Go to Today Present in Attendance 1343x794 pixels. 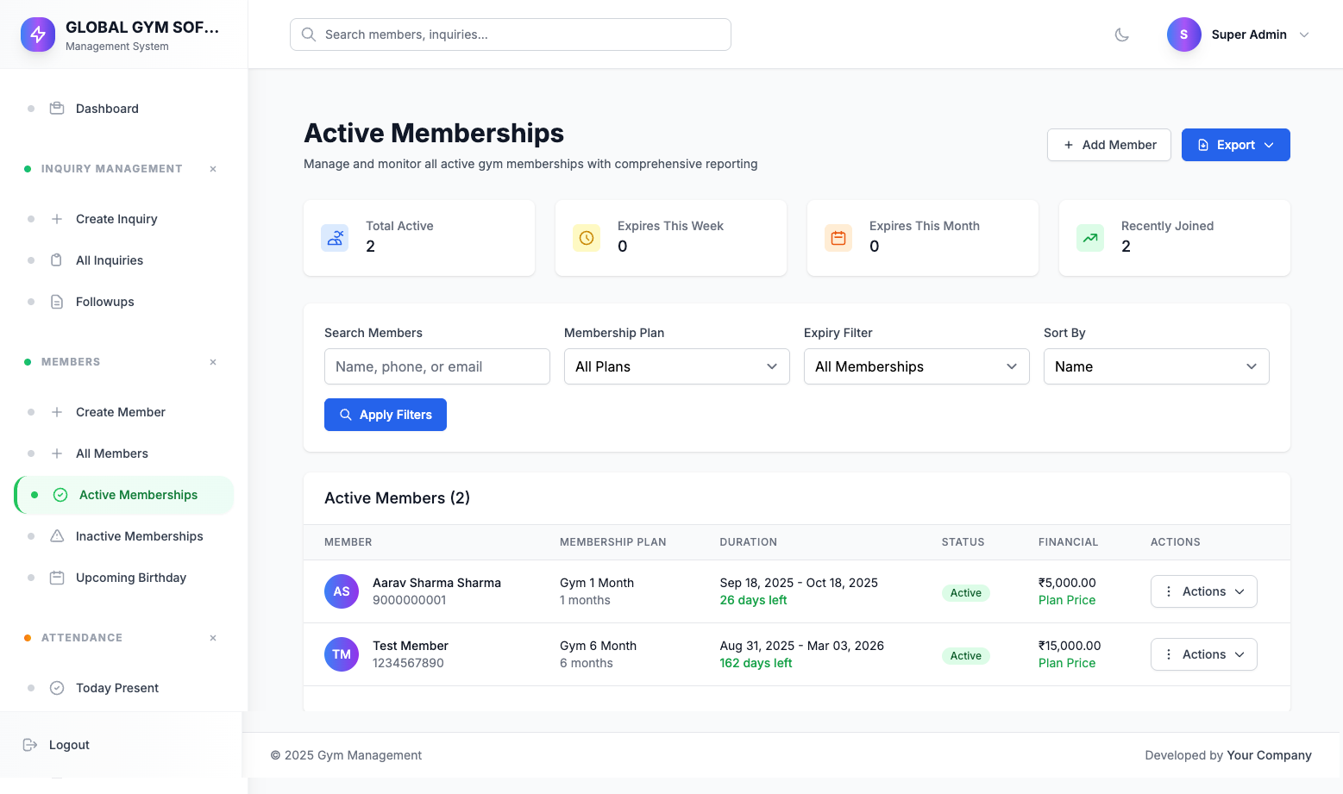(x=117, y=687)
